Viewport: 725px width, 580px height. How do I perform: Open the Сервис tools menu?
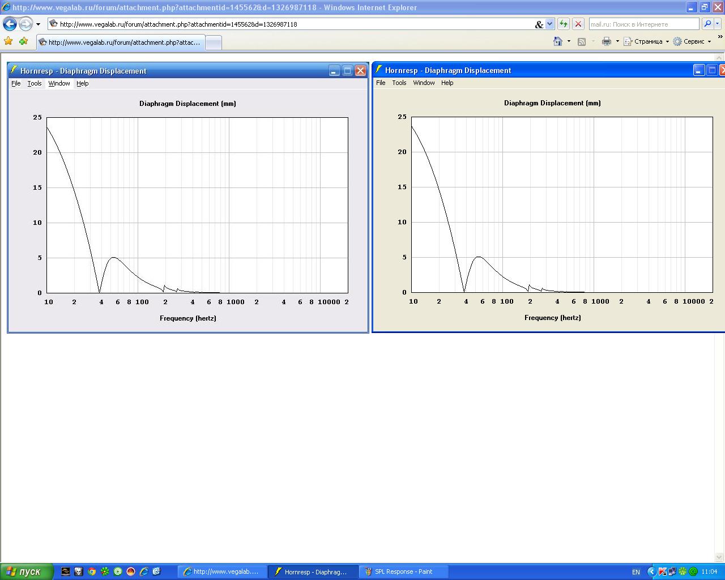point(692,41)
